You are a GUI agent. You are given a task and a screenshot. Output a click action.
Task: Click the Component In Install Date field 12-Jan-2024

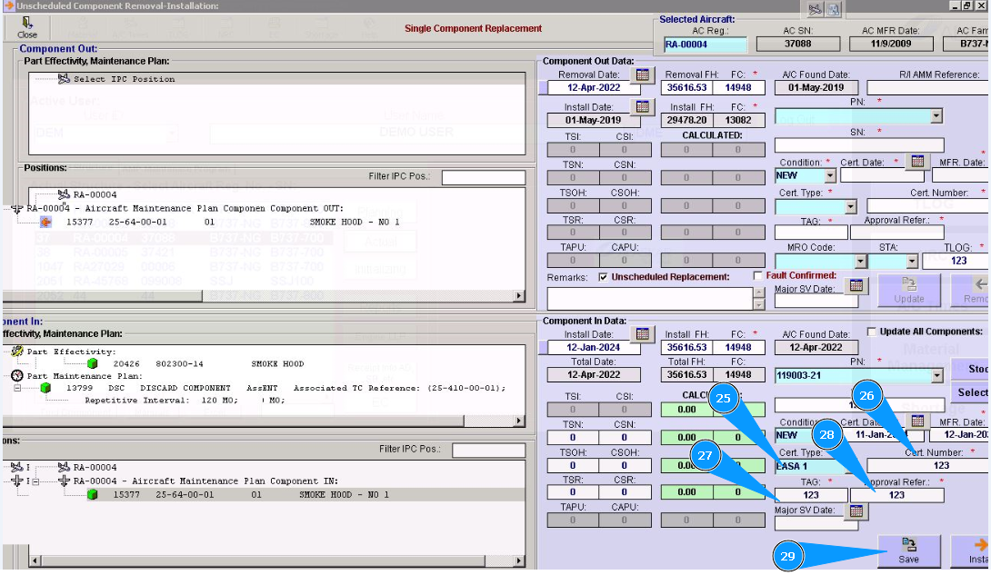point(594,347)
